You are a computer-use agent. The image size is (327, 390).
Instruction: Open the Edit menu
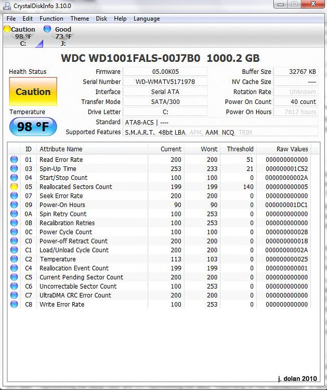(28, 19)
